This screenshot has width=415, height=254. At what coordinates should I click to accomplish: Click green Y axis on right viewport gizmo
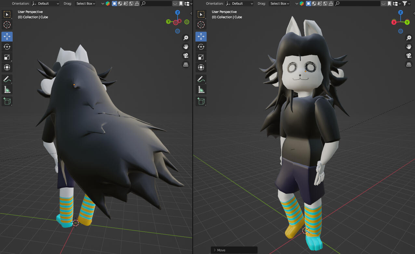[x=407, y=22]
